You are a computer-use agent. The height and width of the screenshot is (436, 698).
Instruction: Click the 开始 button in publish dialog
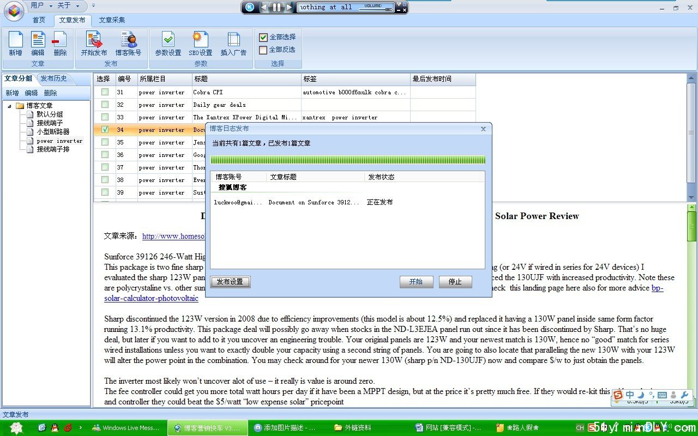(416, 282)
